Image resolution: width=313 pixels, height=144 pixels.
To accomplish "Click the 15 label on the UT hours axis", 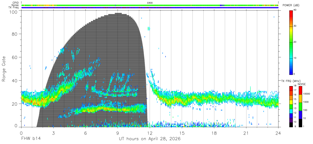I will tap(182, 133).
